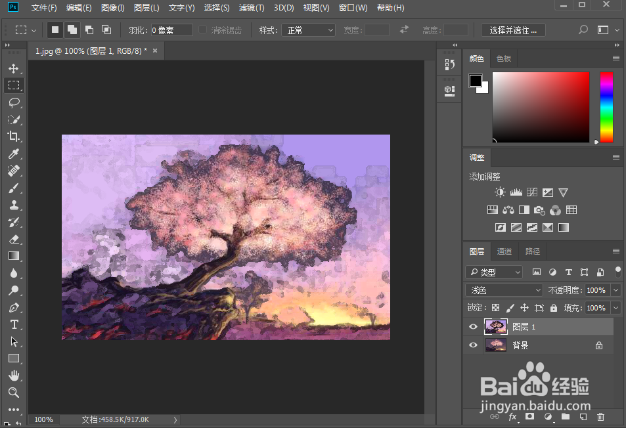Add a Levels adjustment
The height and width of the screenshot is (428, 626).
(516, 192)
